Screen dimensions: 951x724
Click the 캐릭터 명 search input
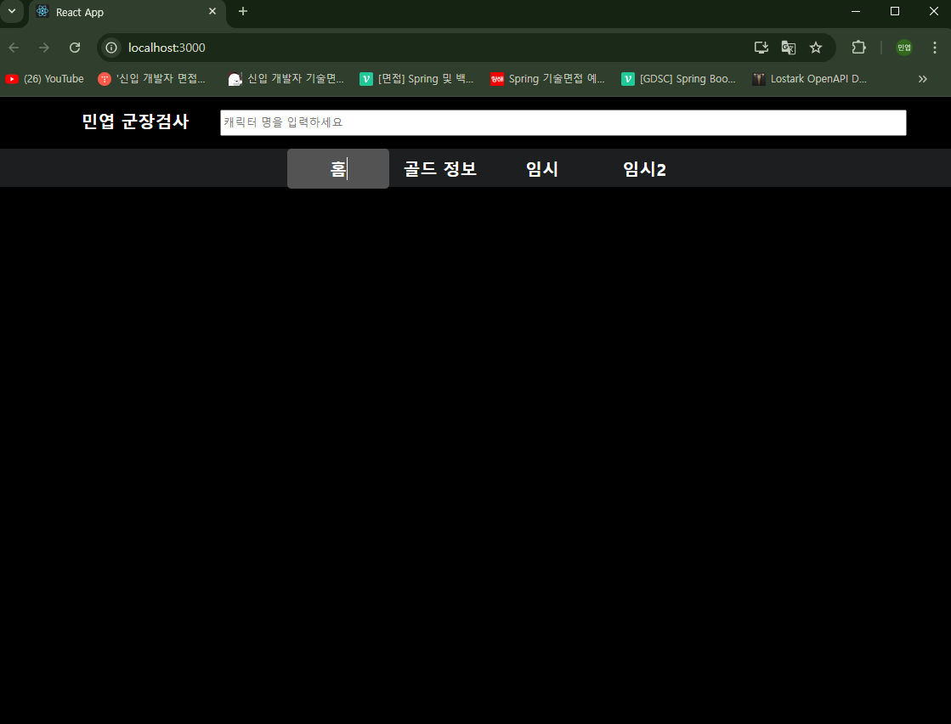click(x=563, y=122)
